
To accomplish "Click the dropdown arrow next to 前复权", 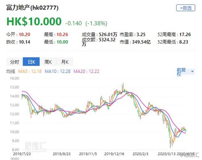I will tap(192, 72).
